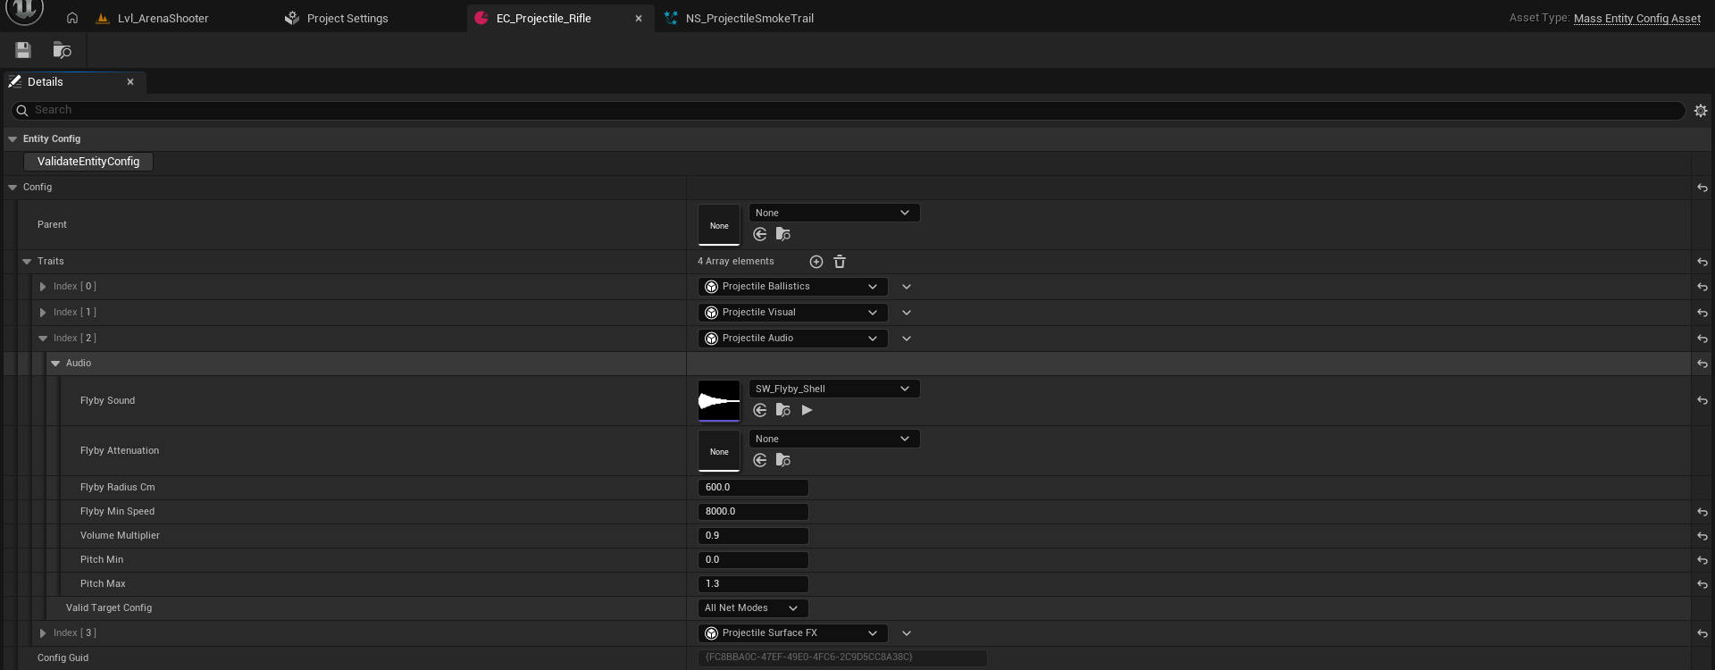Expand Traits Index [0]
The image size is (1715, 670).
tap(43, 287)
